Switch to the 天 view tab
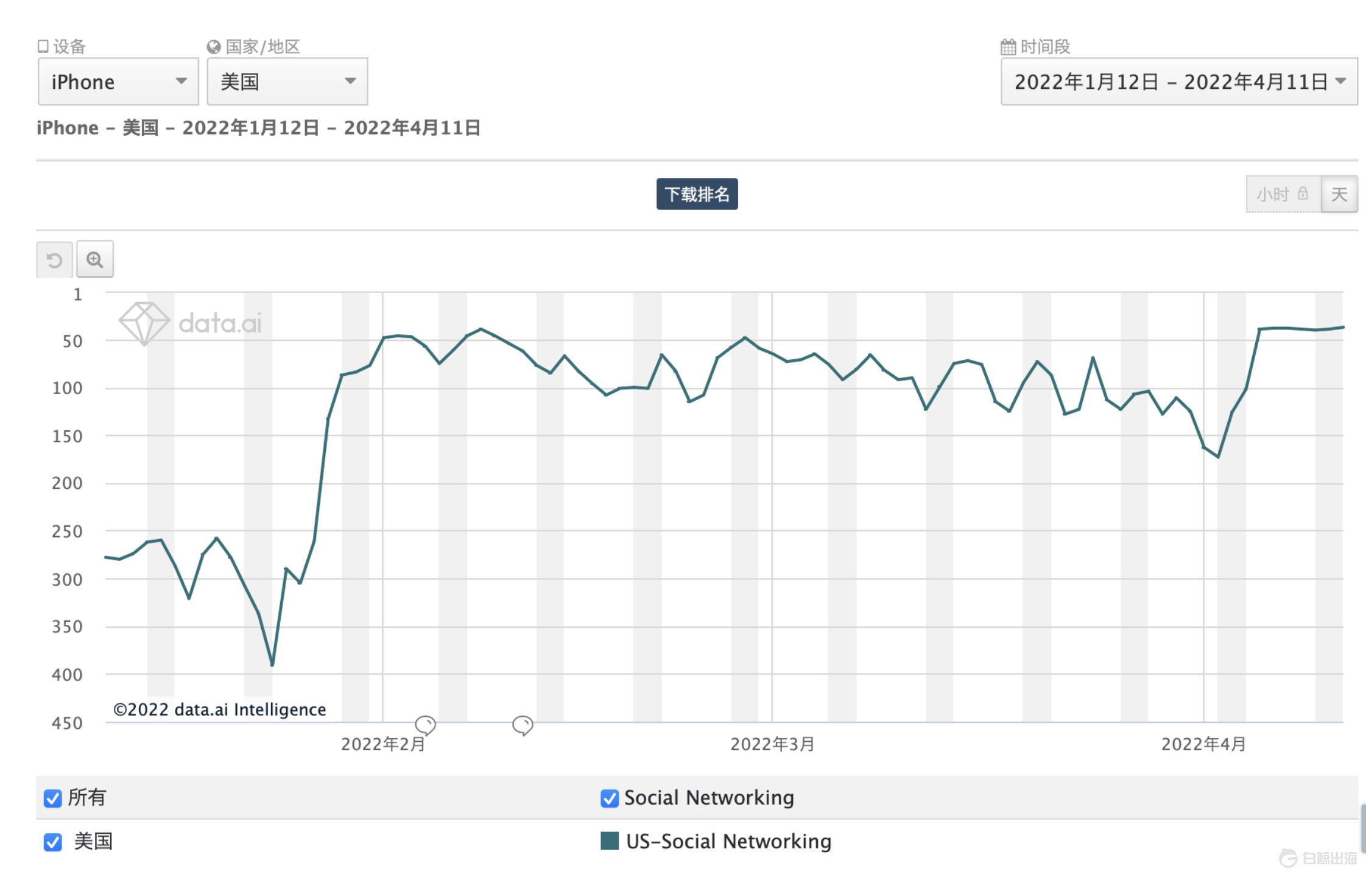 [x=1339, y=194]
